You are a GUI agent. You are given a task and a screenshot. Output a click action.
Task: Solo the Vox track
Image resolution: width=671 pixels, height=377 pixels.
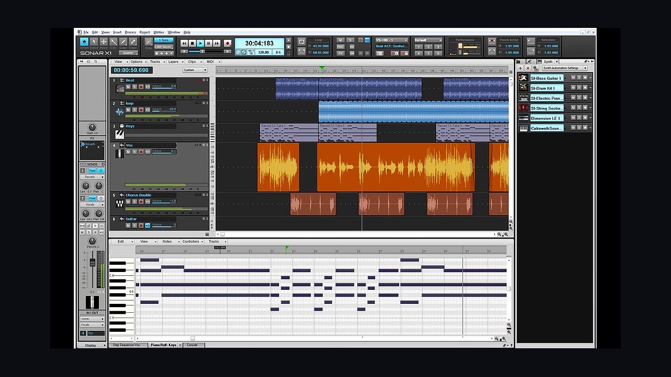(134, 151)
